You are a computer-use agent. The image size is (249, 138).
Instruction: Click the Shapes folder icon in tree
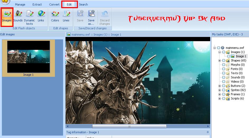[228, 60]
